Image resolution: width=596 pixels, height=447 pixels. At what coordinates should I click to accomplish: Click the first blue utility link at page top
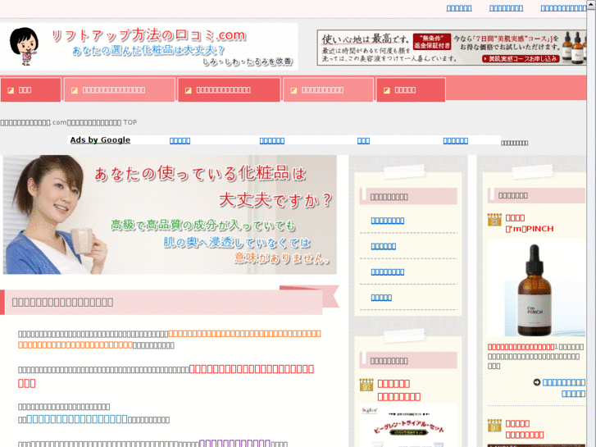point(459,8)
